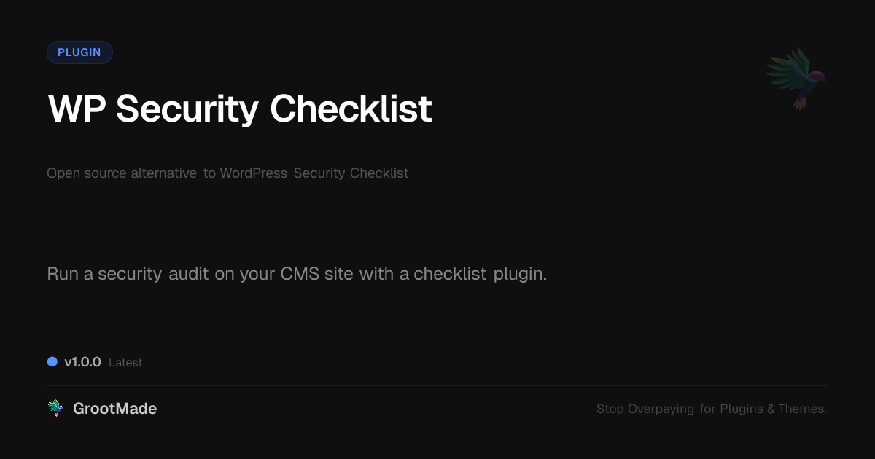Click the horizontal divider above the footer
Viewport: 875px width, 459px height.
437,385
